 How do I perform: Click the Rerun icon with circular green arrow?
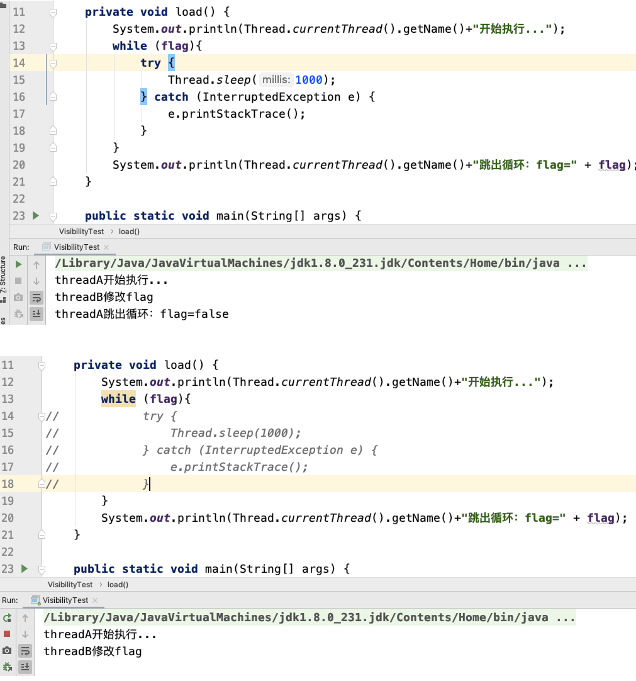tap(7, 618)
